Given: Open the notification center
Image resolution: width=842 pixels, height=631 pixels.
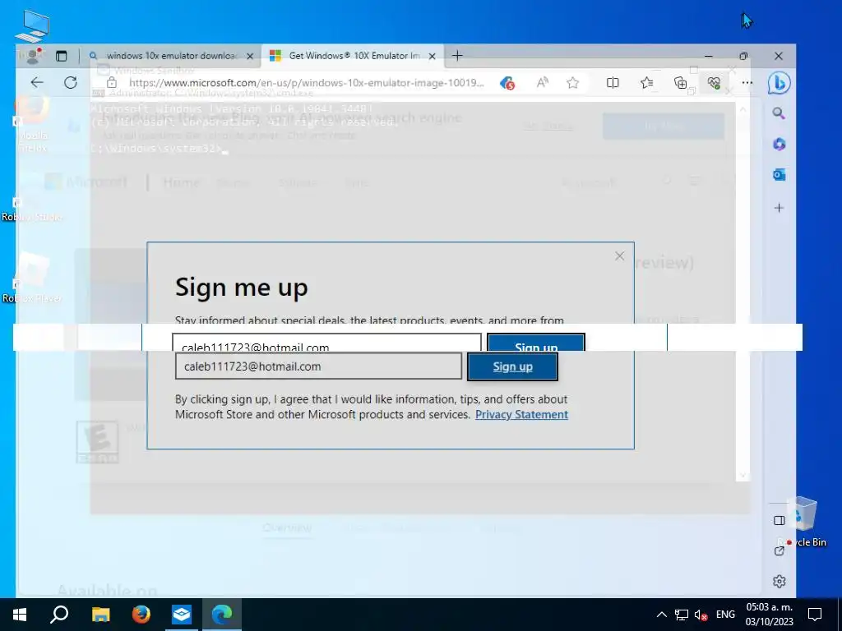Looking at the screenshot, I should [815, 615].
